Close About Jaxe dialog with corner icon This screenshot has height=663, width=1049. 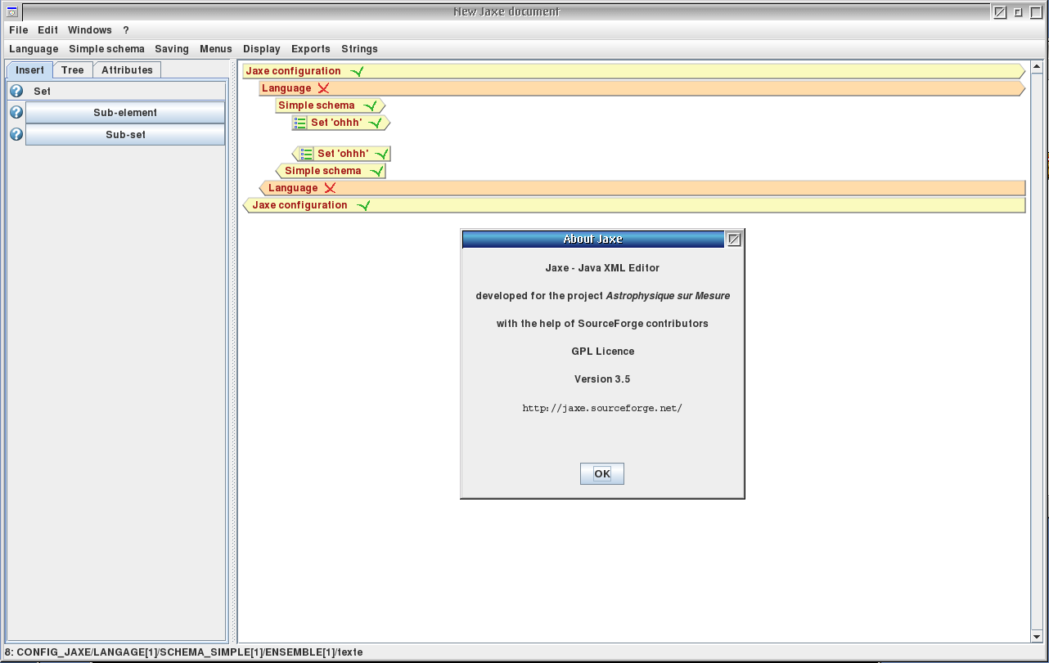(734, 240)
